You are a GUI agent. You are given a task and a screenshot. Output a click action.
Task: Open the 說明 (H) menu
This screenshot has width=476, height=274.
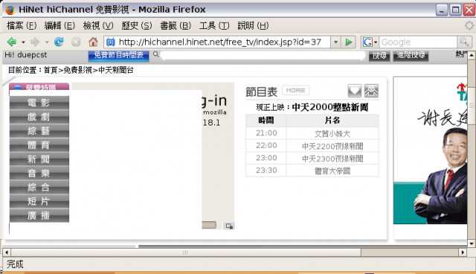click(253, 26)
